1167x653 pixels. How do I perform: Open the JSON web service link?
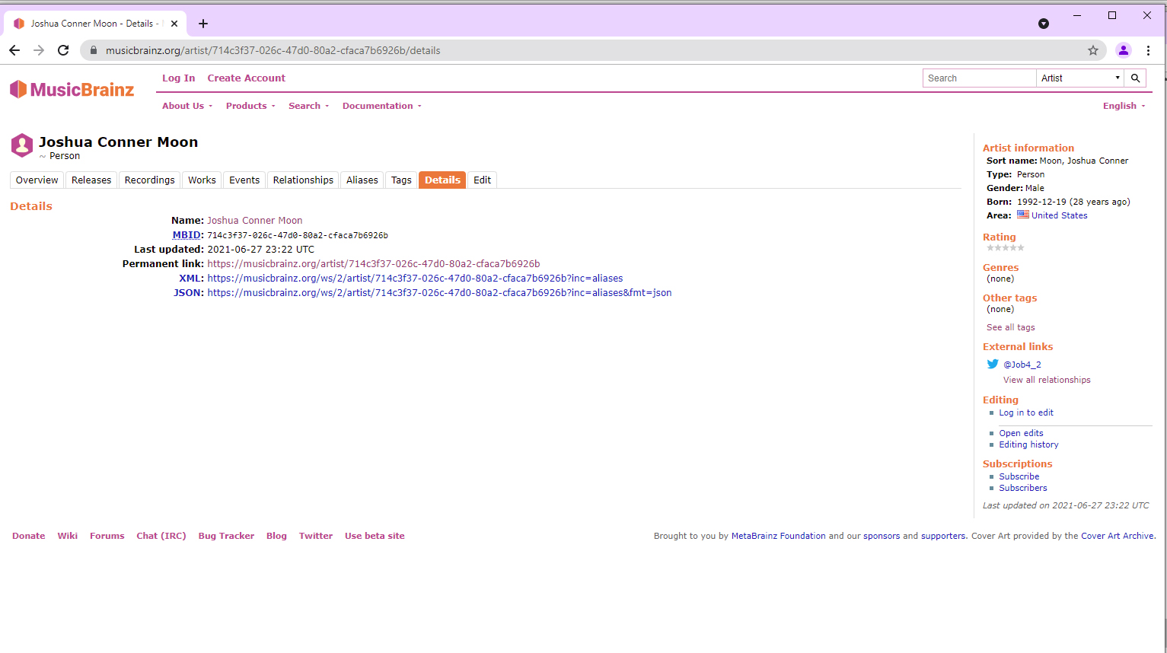[439, 293]
